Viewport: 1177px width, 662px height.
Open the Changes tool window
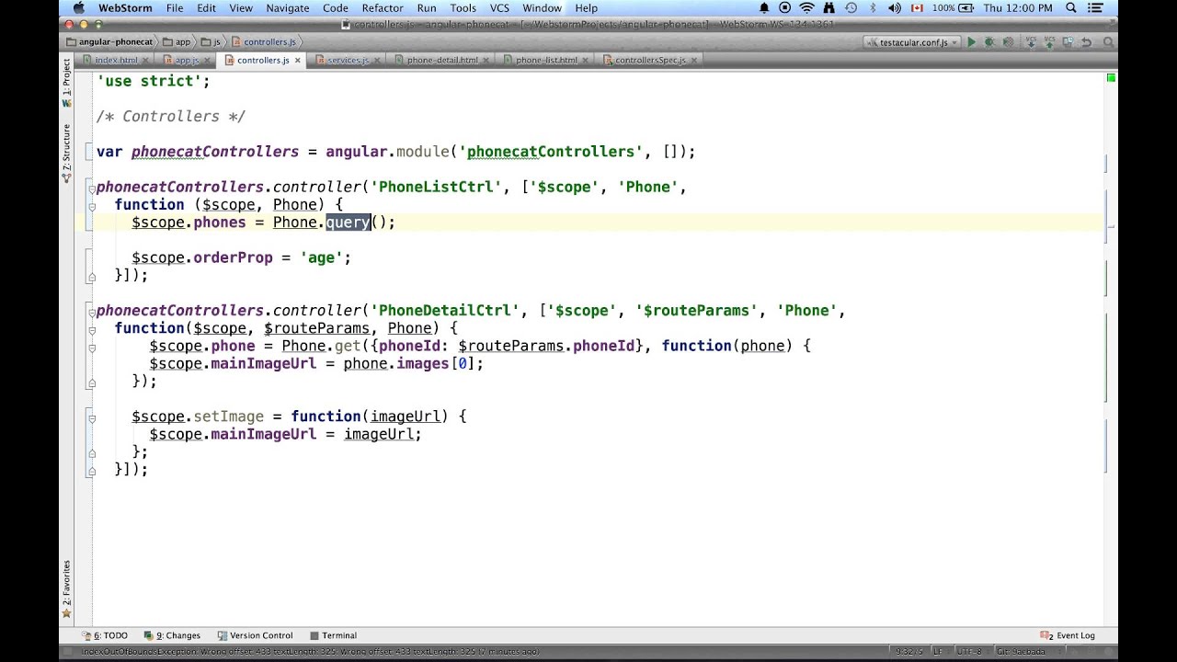(173, 635)
